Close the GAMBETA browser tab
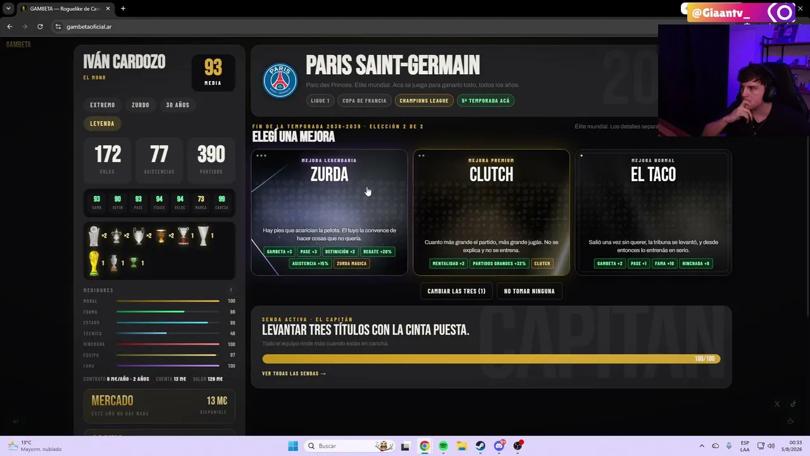The image size is (810, 456). [108, 9]
